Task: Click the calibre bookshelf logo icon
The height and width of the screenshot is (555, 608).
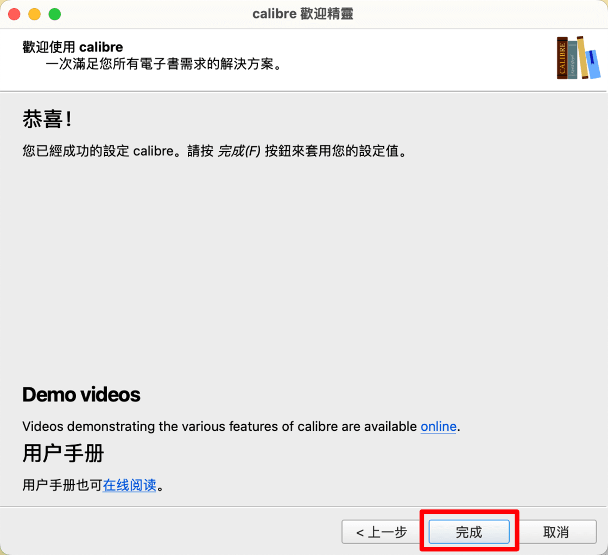Action: tap(579, 58)
